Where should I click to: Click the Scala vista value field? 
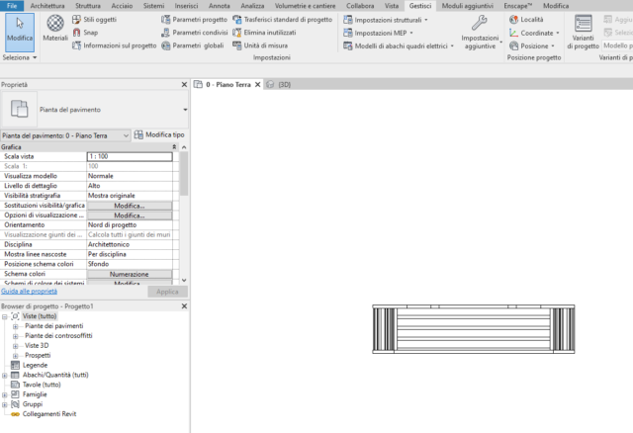pyautogui.click(x=130, y=156)
